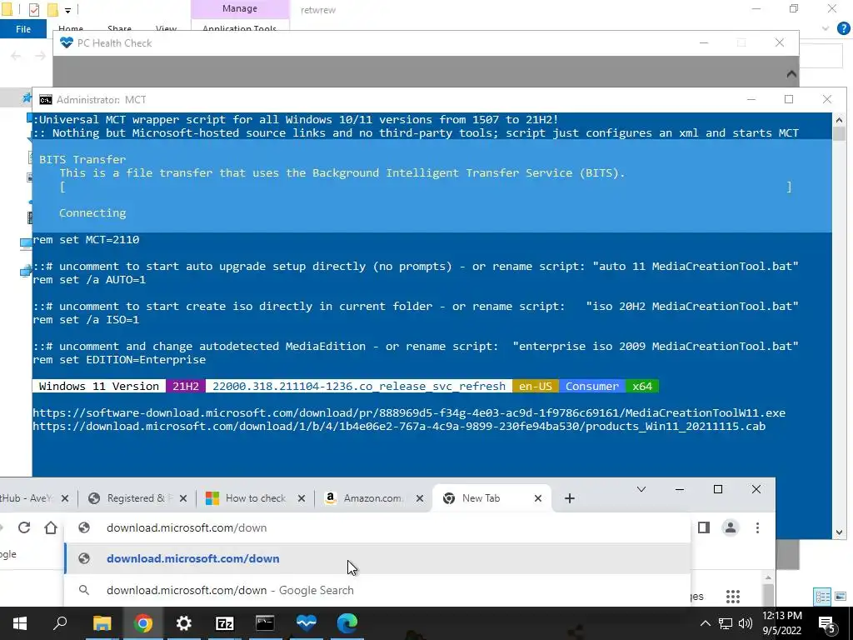
Task: Show hidden tray icons chevron
Action: (x=705, y=623)
